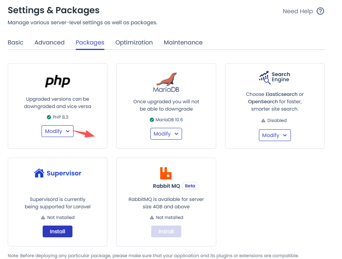Viewport: 342px width, 259px height.
Task: Click the RabbitMQ orange logo
Action: 166,173
